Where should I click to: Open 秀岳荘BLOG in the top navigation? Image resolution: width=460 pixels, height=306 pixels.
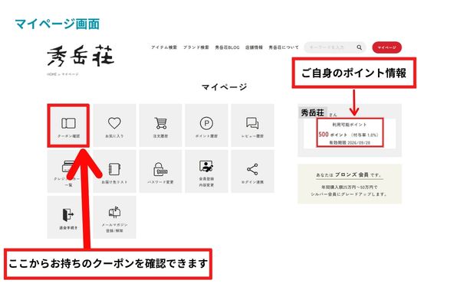point(227,47)
